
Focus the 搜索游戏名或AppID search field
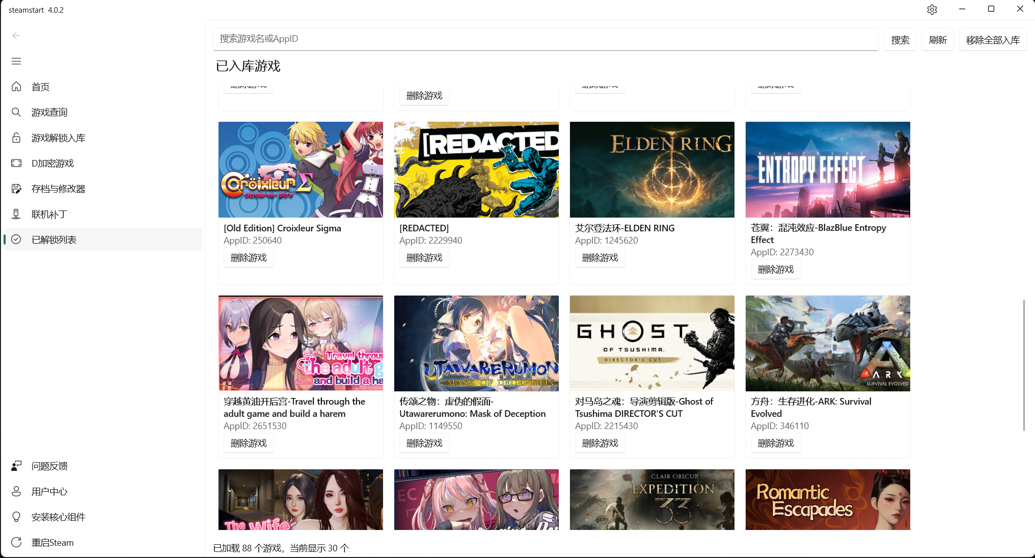pyautogui.click(x=546, y=39)
